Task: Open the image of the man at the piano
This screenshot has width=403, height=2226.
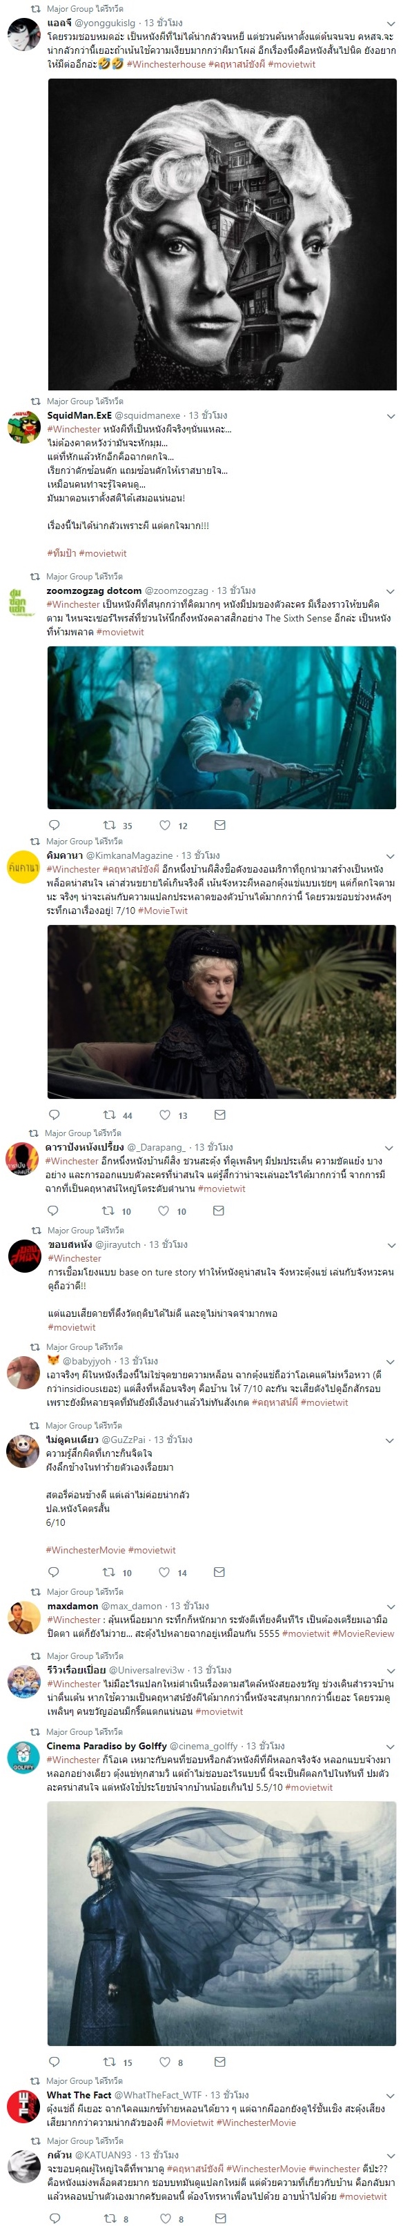Action: tap(222, 728)
